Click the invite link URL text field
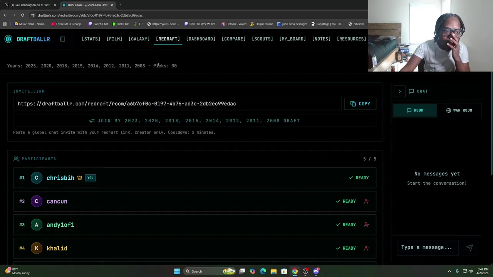 [x=177, y=103]
